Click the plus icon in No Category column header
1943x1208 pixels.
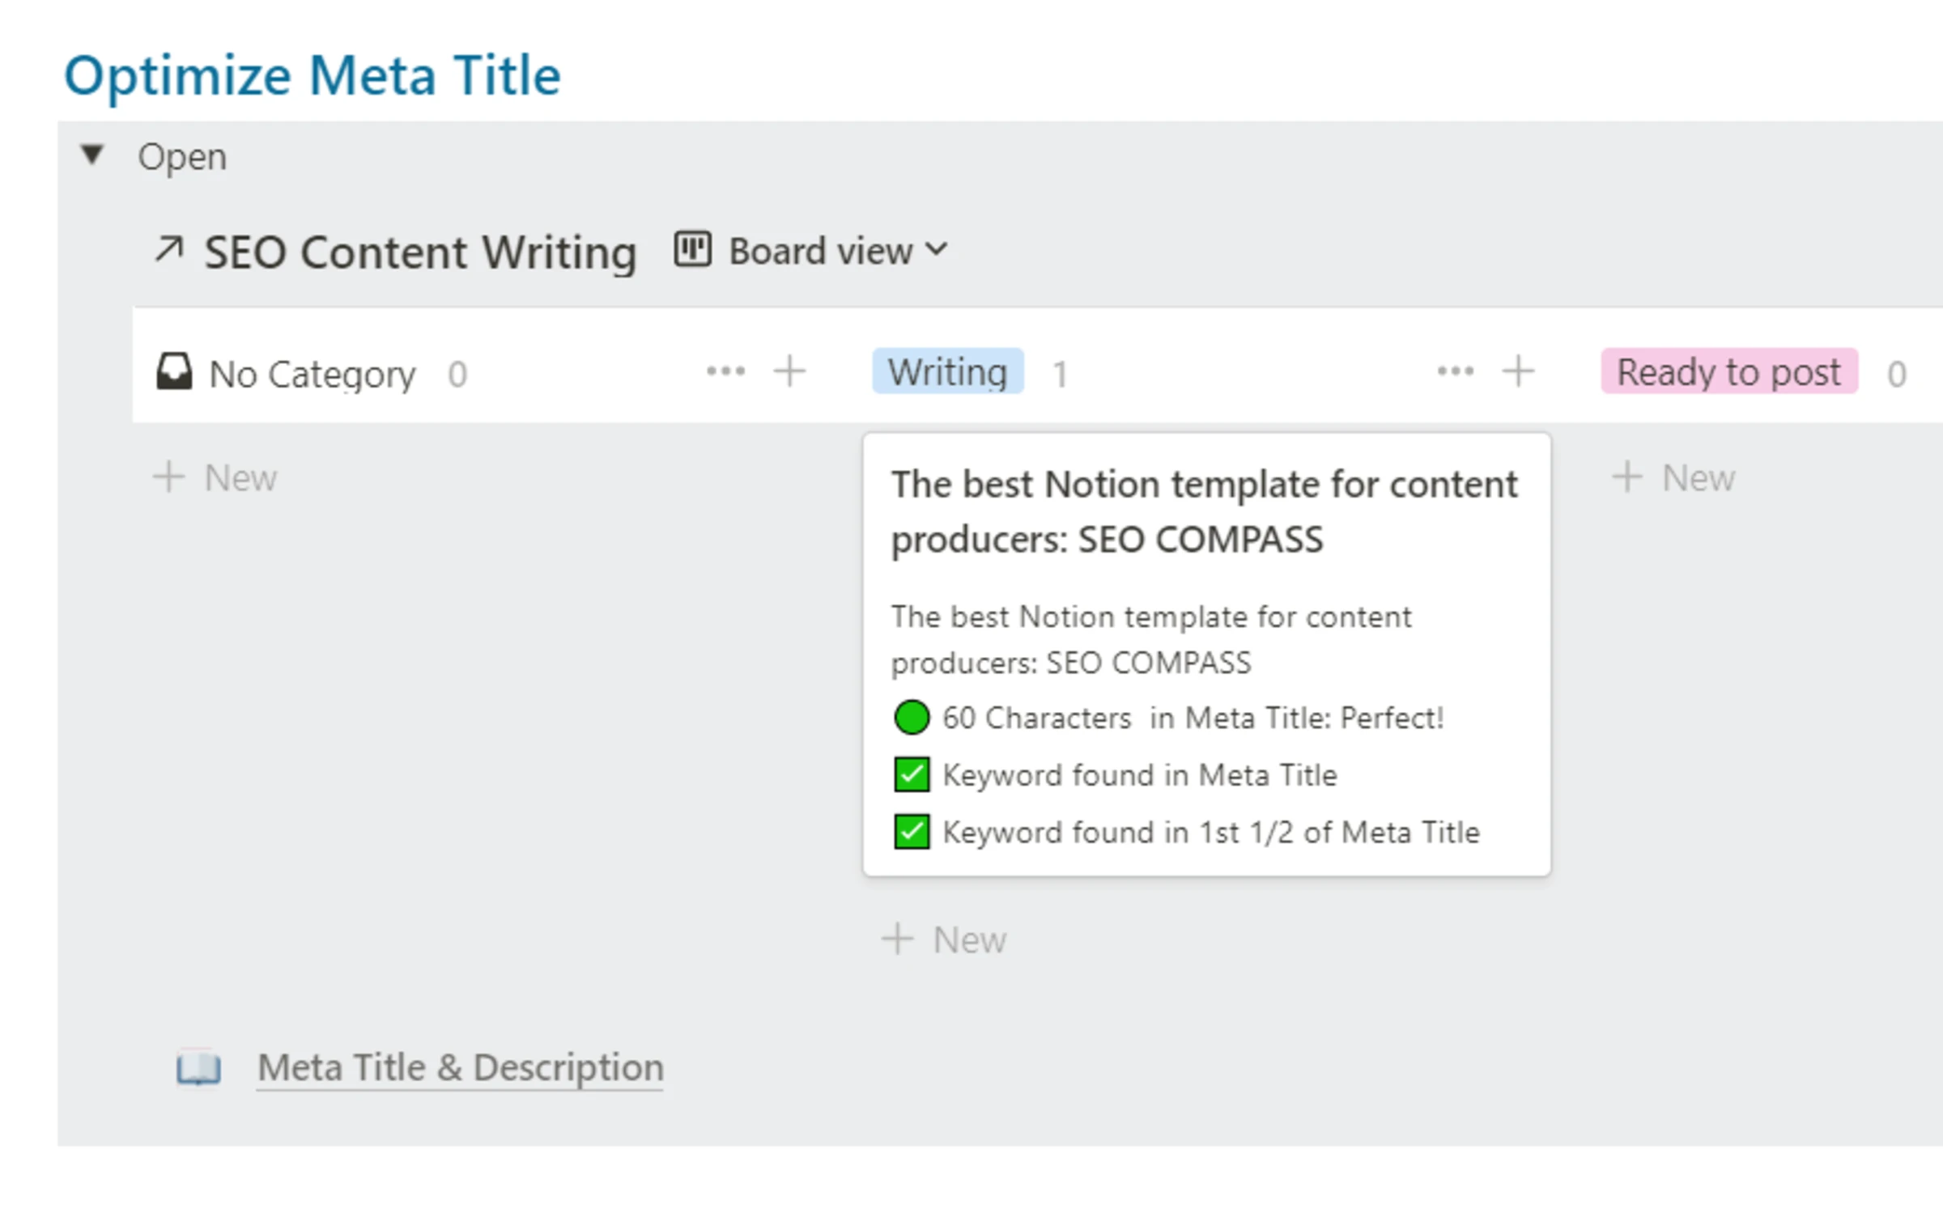(x=790, y=371)
